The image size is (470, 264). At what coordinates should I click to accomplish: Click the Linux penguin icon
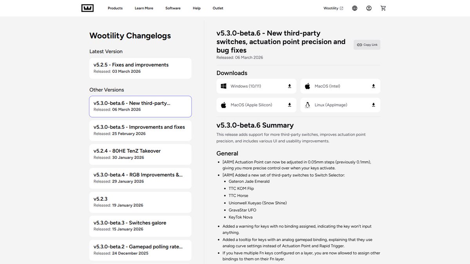[x=307, y=105]
